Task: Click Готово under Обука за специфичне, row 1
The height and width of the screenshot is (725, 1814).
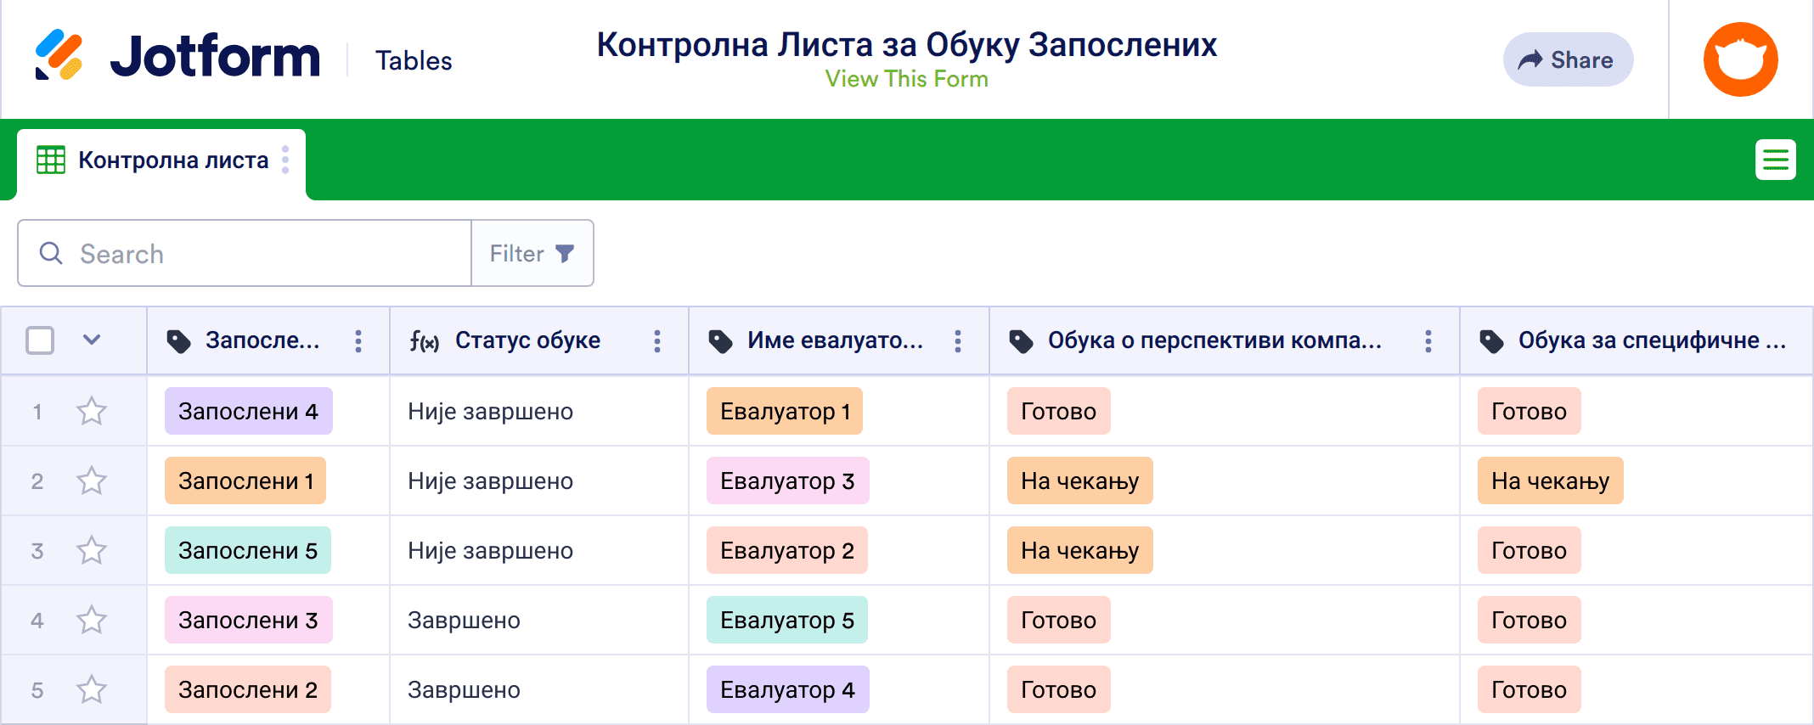Action: (1530, 411)
